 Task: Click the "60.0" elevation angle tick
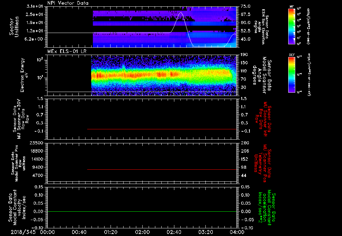point(245,23)
